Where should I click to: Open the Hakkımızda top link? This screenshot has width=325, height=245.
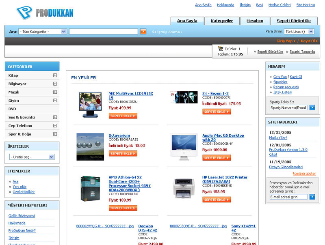[x=225, y=5]
